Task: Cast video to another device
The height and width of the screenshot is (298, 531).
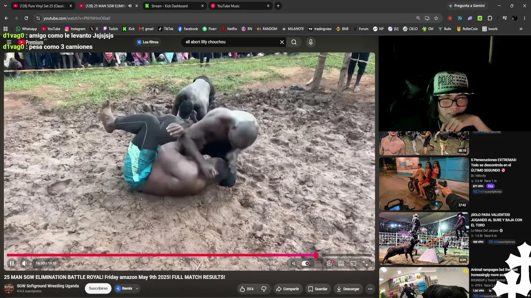Action: (x=353, y=263)
